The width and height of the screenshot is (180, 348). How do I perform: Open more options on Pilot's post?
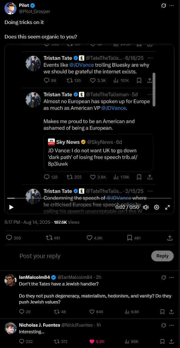coord(171,5)
